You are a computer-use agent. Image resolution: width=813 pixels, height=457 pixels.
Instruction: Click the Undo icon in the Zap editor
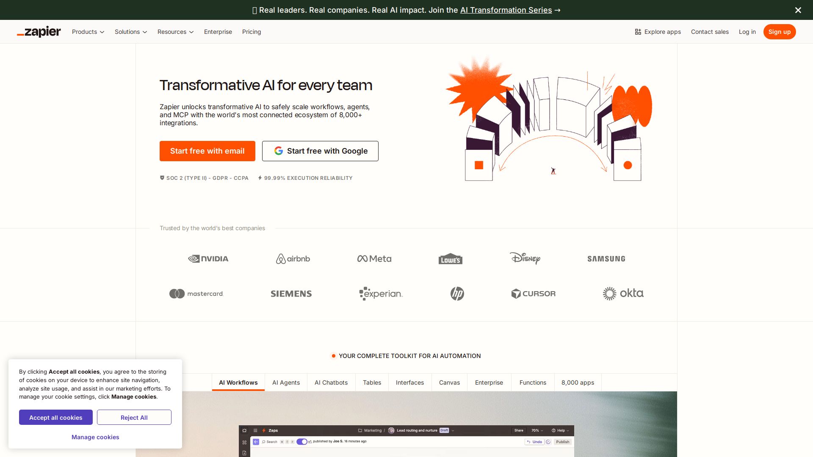pos(535,441)
